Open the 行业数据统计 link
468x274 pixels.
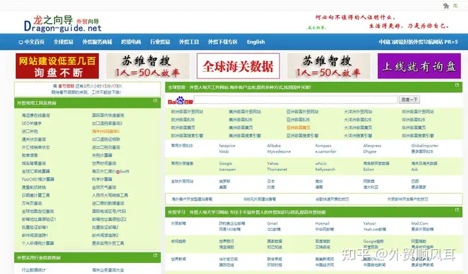pos(34,270)
